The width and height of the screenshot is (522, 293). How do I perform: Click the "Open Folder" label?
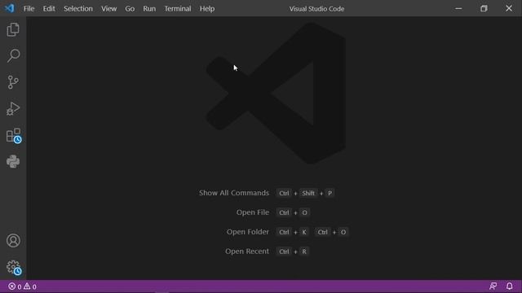(247, 232)
